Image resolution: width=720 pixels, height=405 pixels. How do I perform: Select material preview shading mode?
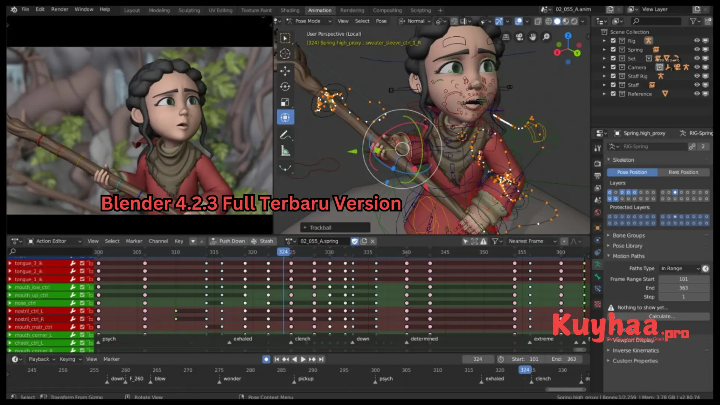click(565, 21)
